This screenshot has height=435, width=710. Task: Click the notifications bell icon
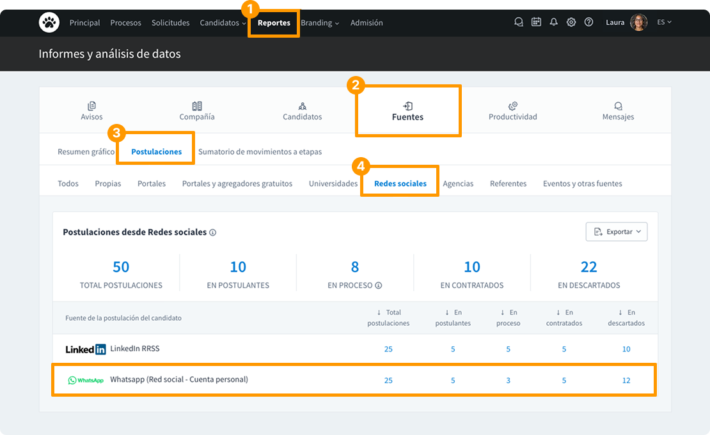pyautogui.click(x=553, y=22)
